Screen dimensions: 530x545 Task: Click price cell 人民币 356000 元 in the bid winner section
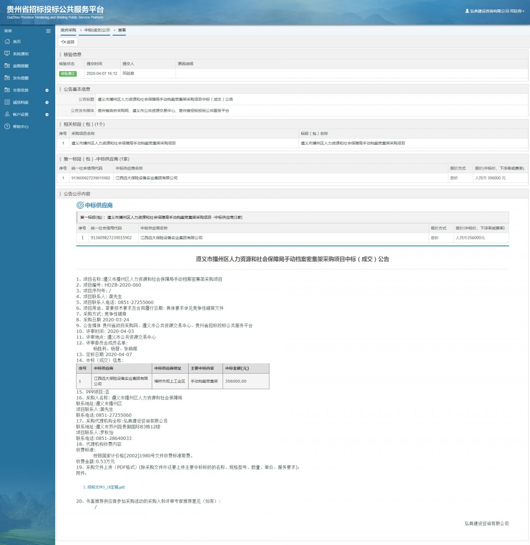click(x=490, y=178)
